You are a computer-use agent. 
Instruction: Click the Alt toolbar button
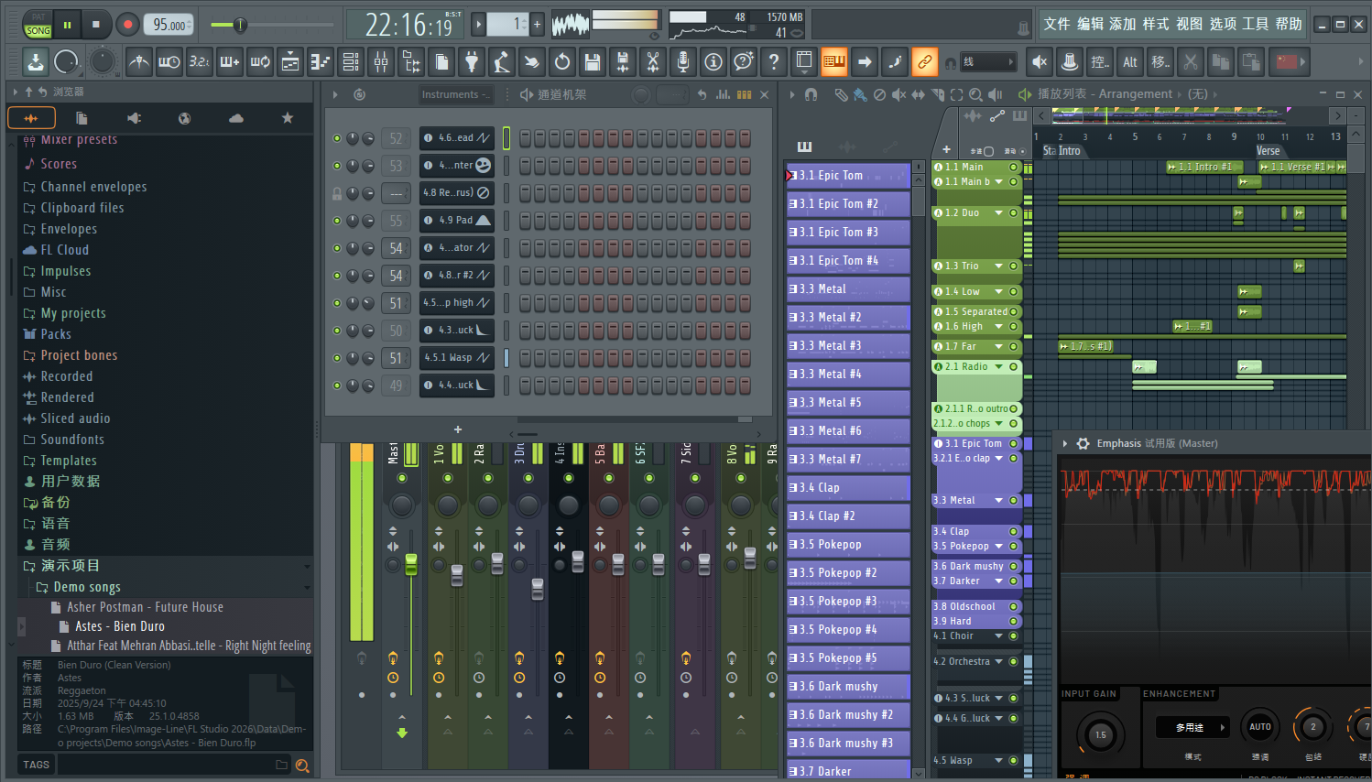click(1130, 62)
